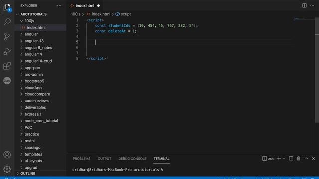
Task: Click the closing script tag on line 8
Action: pyautogui.click(x=96, y=59)
